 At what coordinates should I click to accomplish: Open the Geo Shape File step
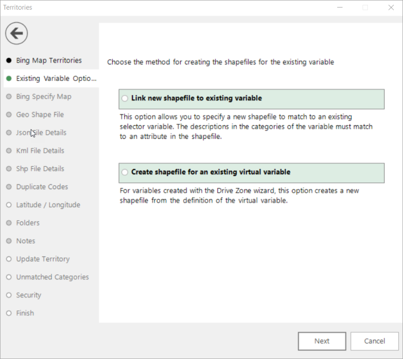pyautogui.click(x=39, y=114)
